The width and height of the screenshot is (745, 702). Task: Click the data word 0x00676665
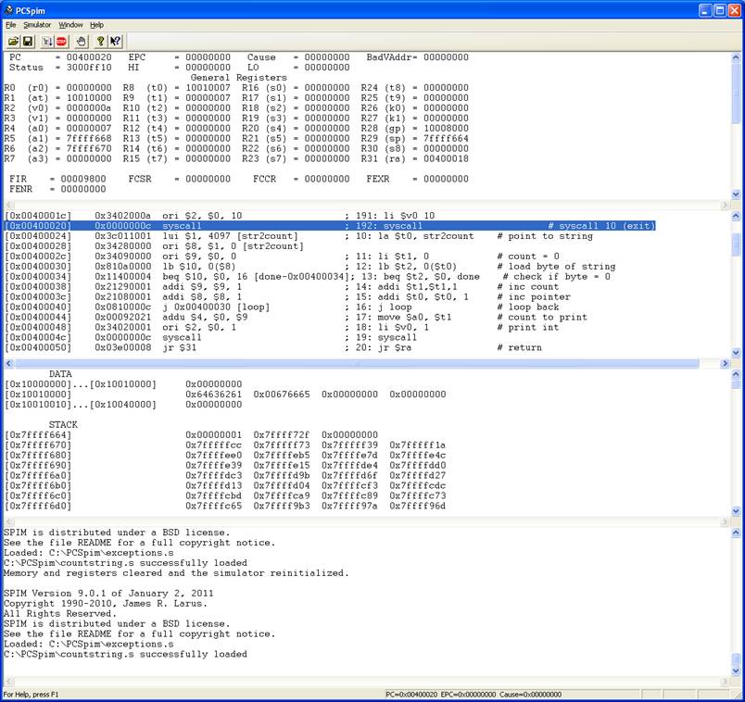(x=282, y=395)
